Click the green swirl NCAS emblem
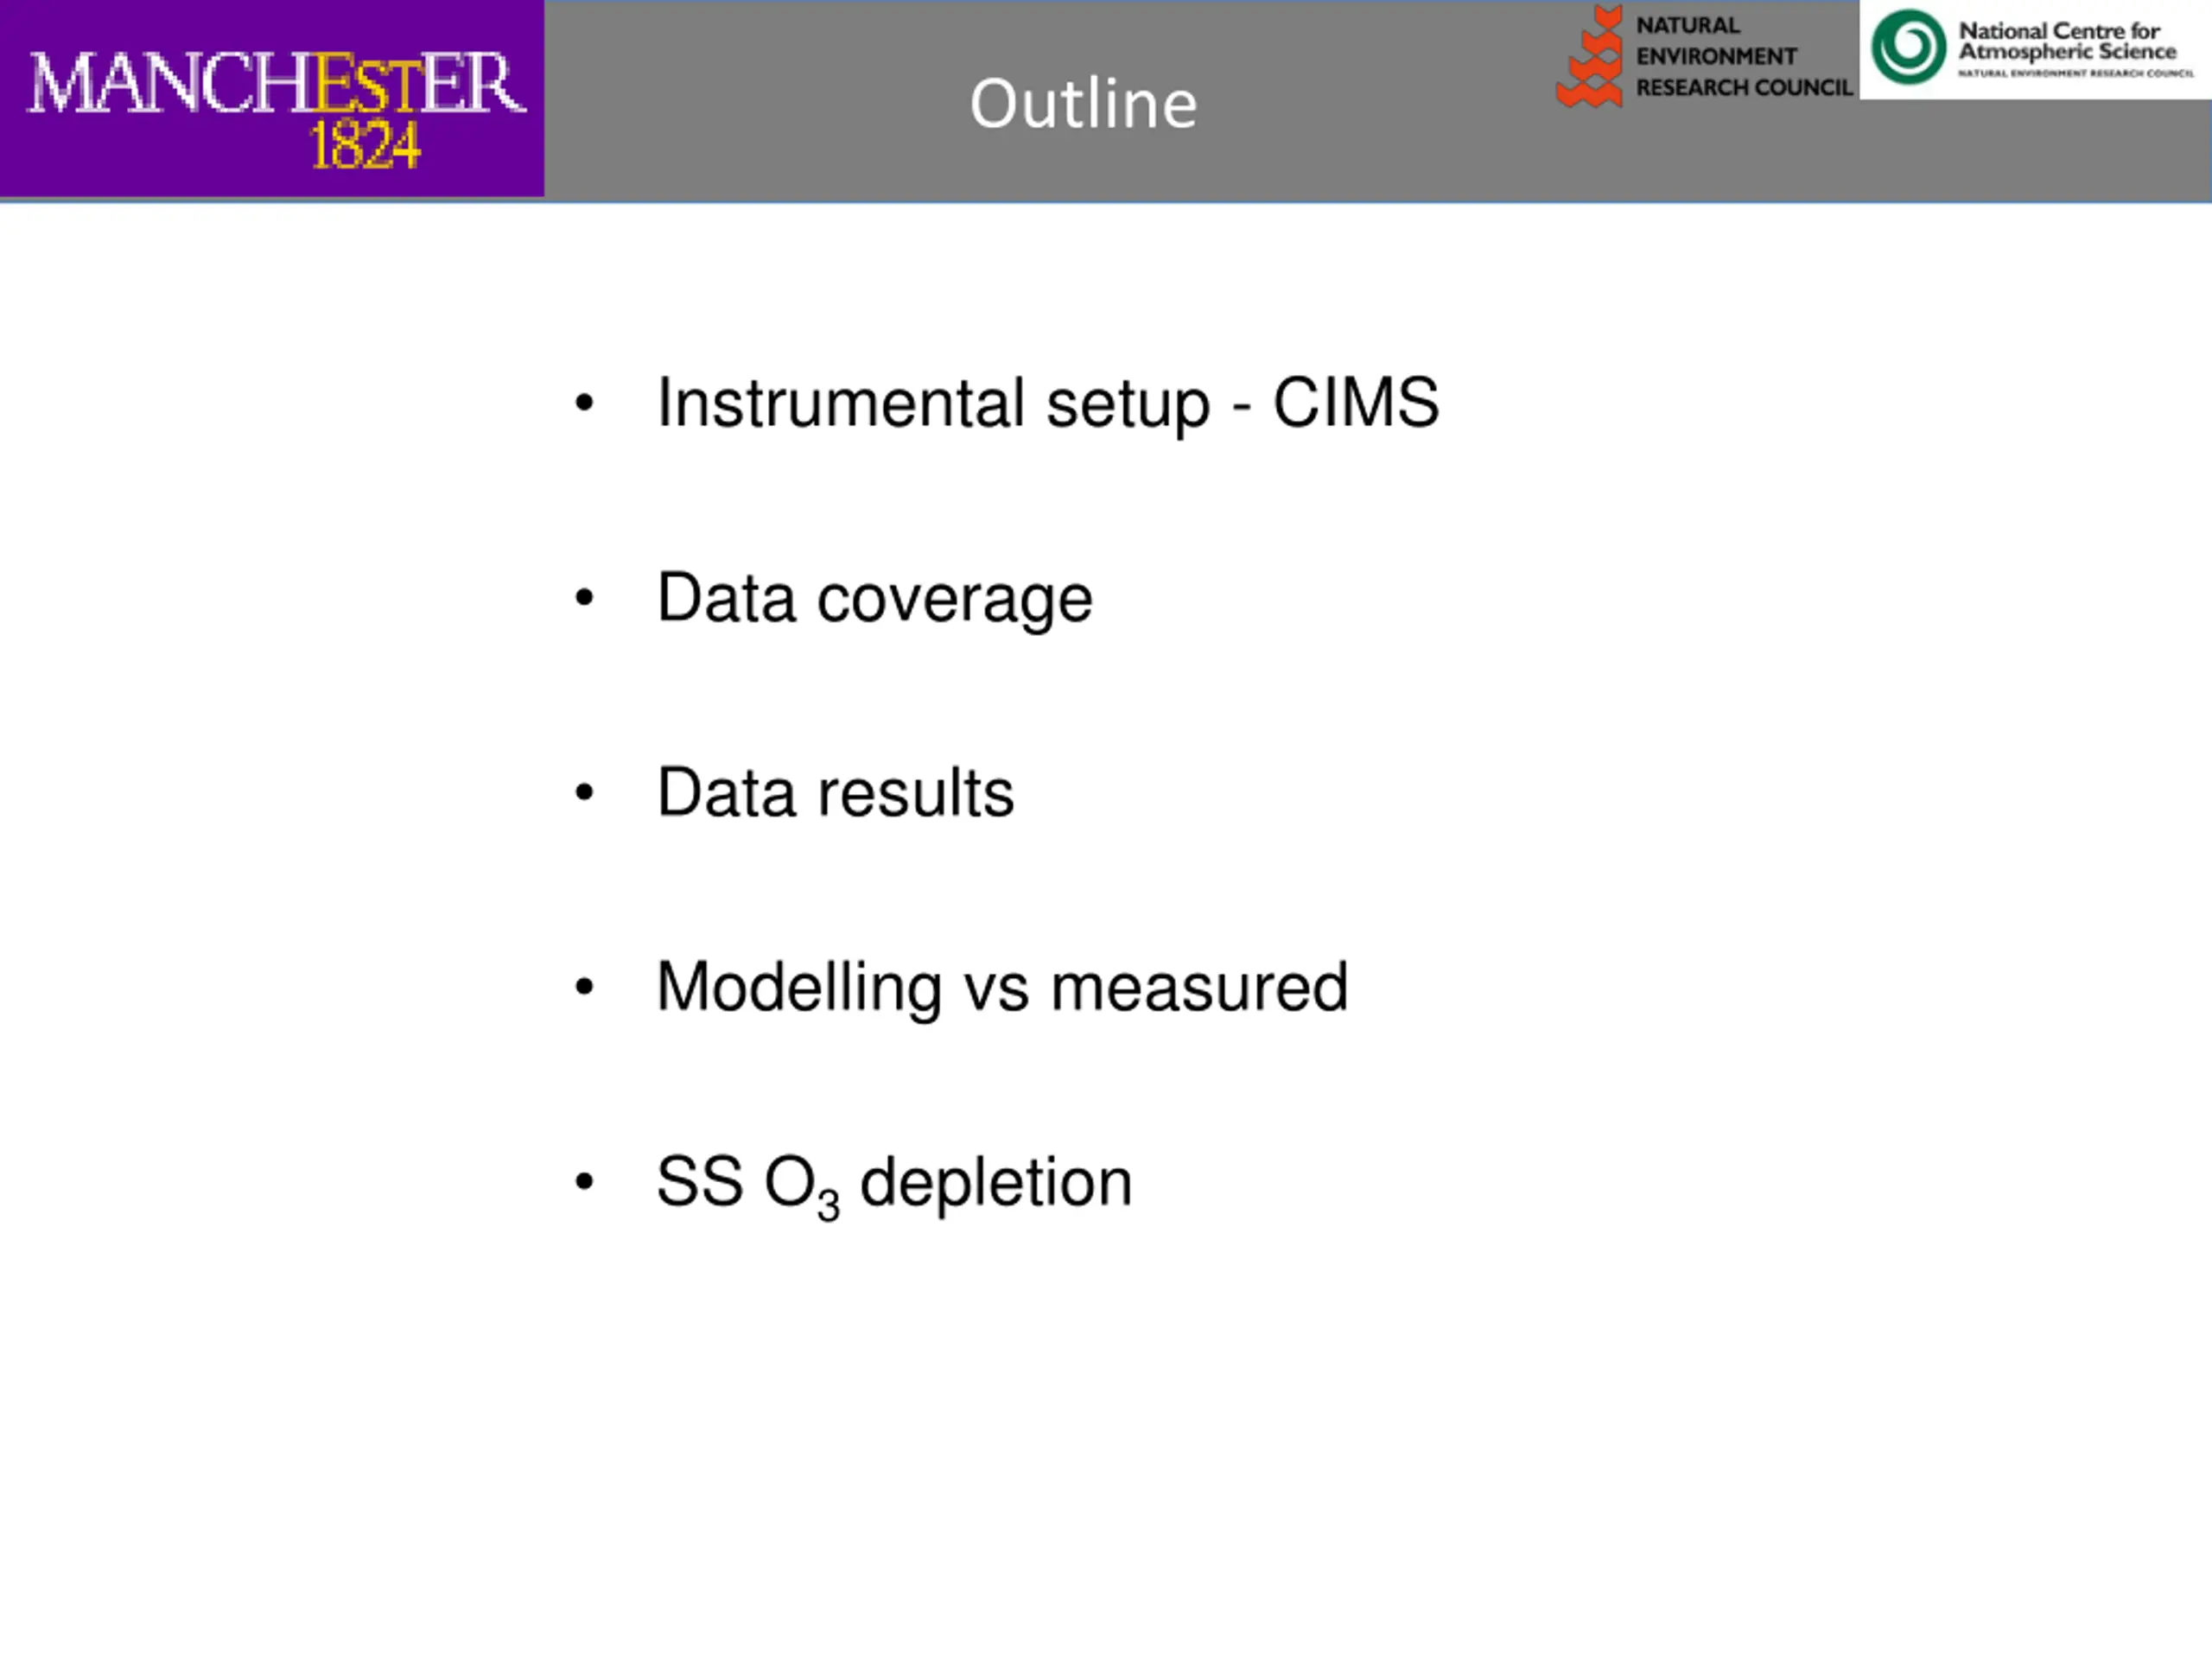 1908,47
